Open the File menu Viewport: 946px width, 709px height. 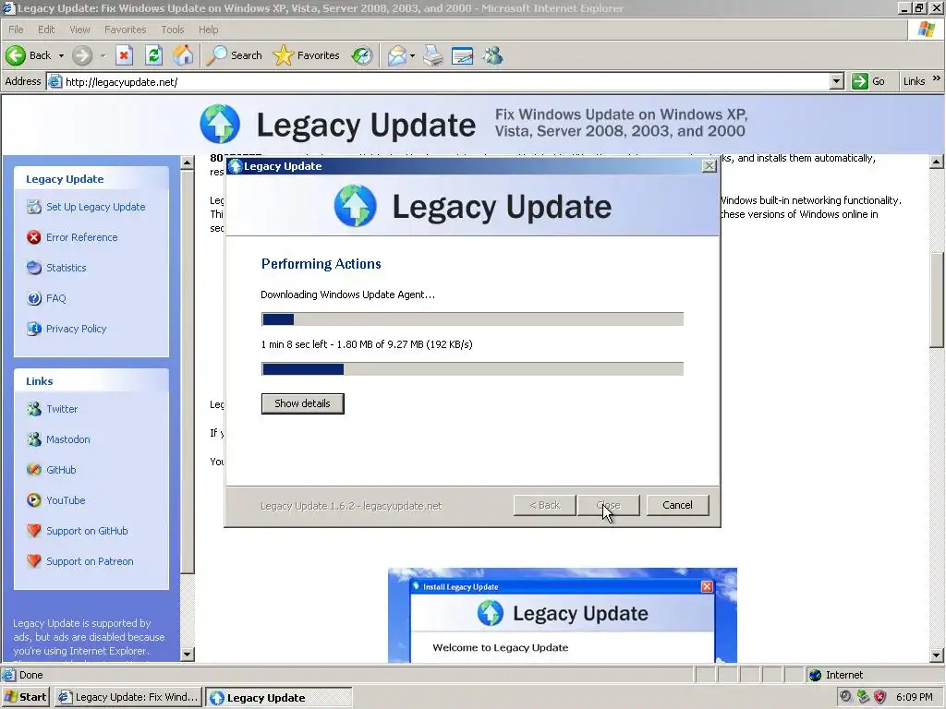pos(16,30)
